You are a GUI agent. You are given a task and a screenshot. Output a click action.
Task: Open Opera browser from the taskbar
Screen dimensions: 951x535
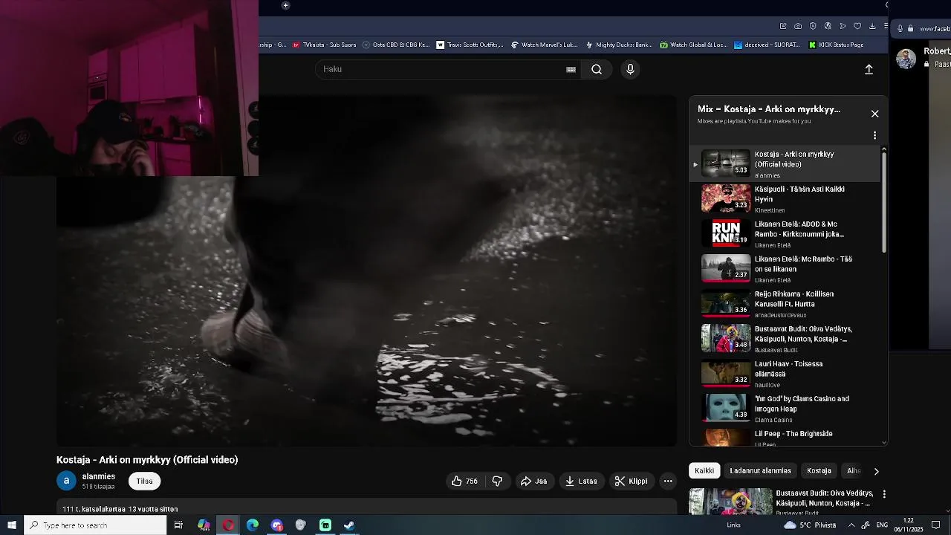point(228,525)
